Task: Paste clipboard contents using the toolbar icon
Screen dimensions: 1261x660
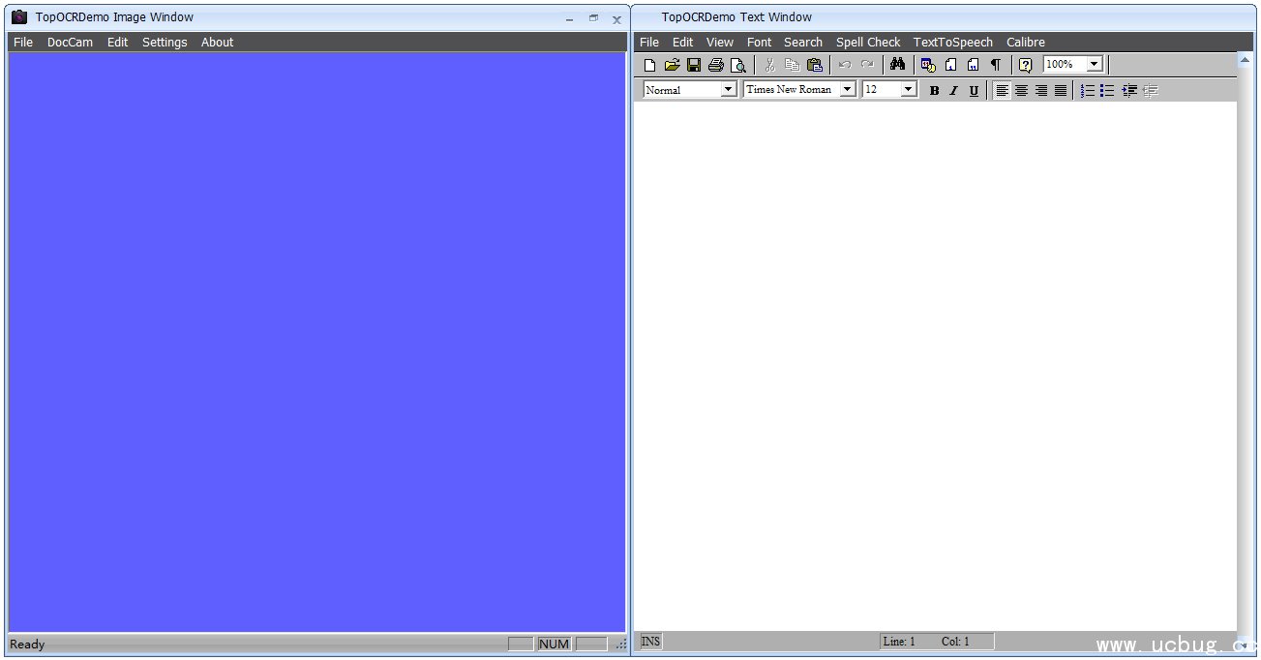Action: click(x=815, y=65)
